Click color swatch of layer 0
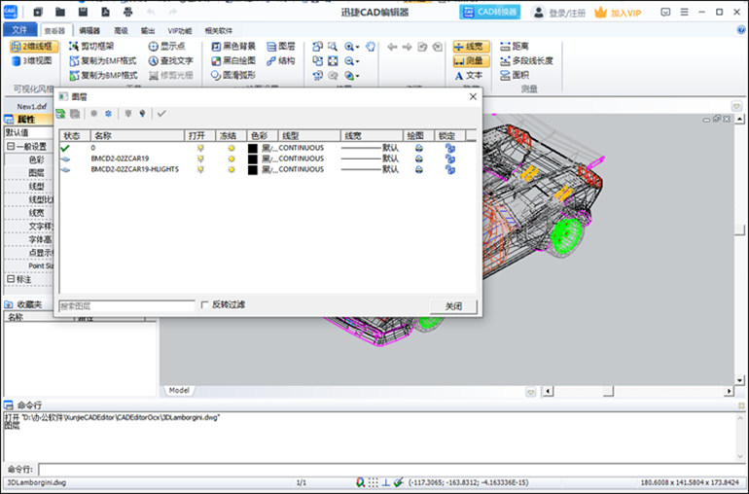749x494 pixels. click(253, 148)
